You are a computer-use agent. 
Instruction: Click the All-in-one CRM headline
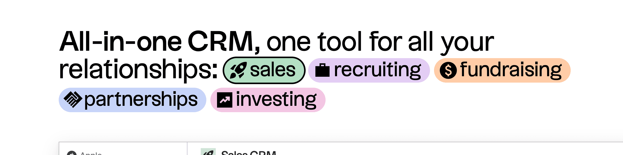pos(159,42)
